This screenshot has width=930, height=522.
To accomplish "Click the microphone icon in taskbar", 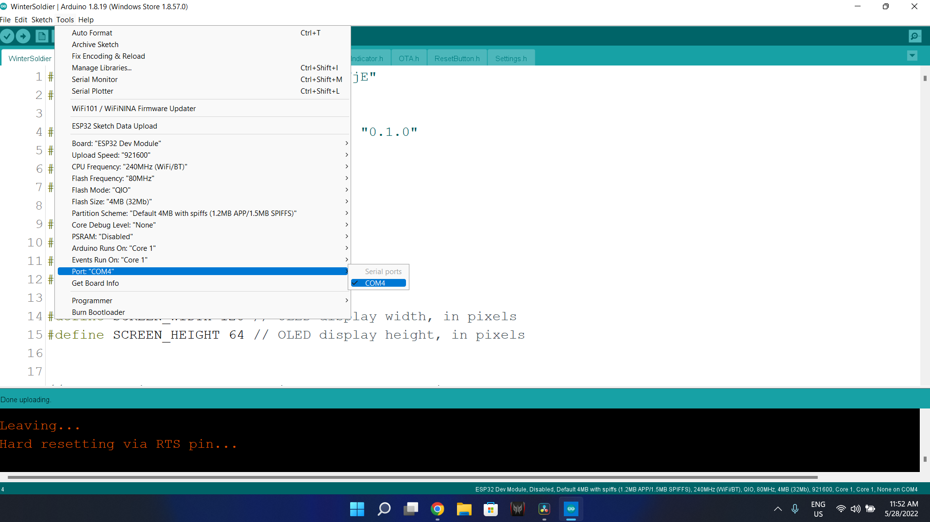I will coord(795,509).
